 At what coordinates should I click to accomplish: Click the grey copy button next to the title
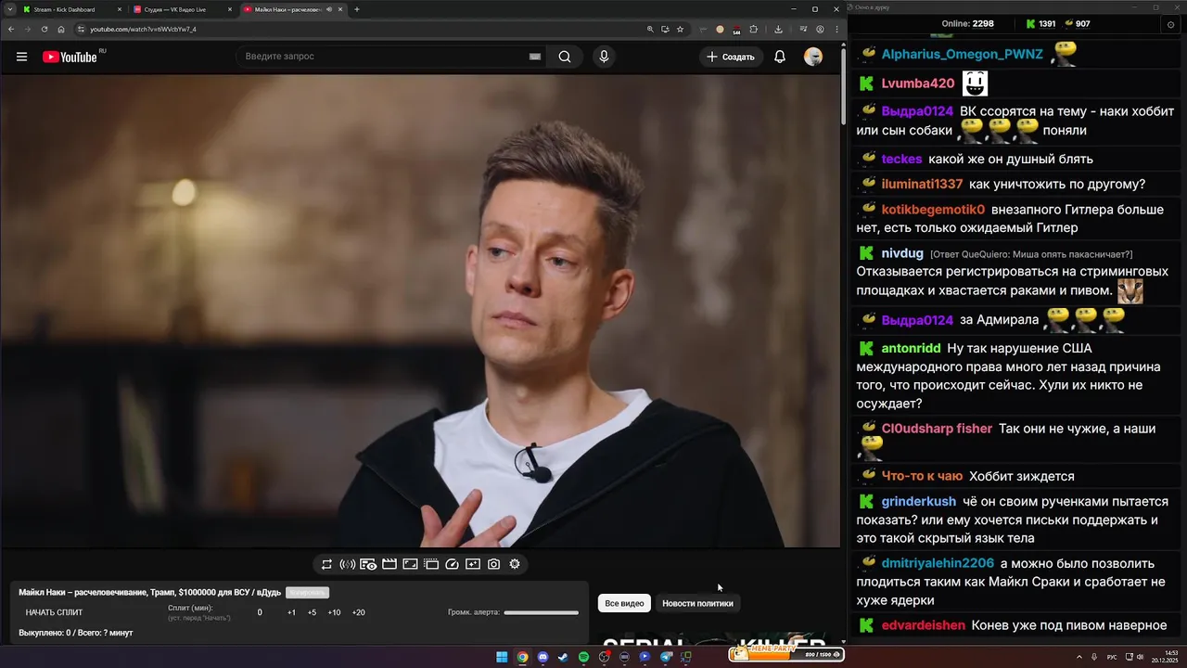coord(307,592)
